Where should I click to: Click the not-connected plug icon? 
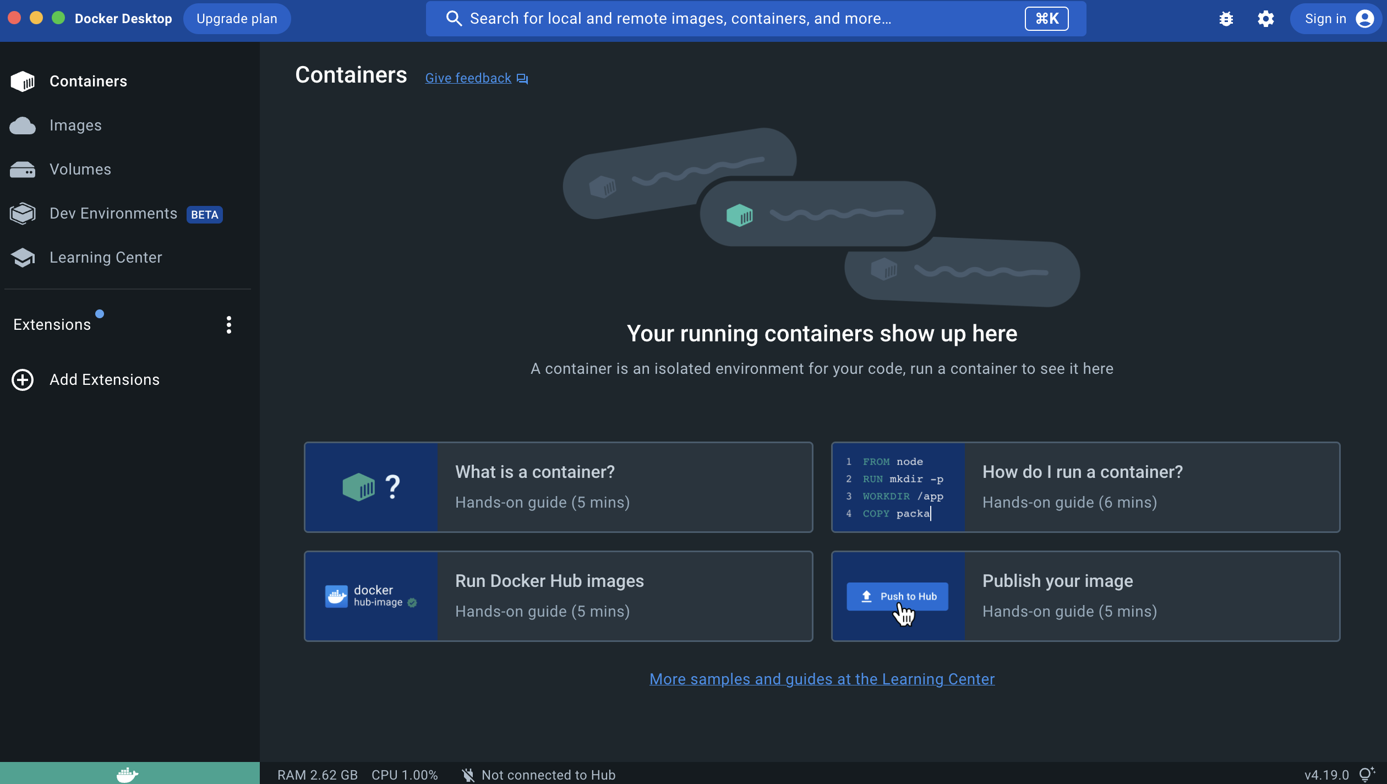[x=468, y=775]
